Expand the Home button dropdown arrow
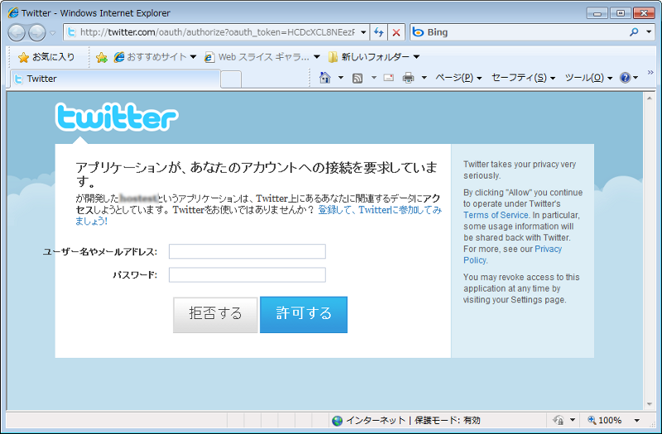The image size is (662, 434). coord(341,78)
